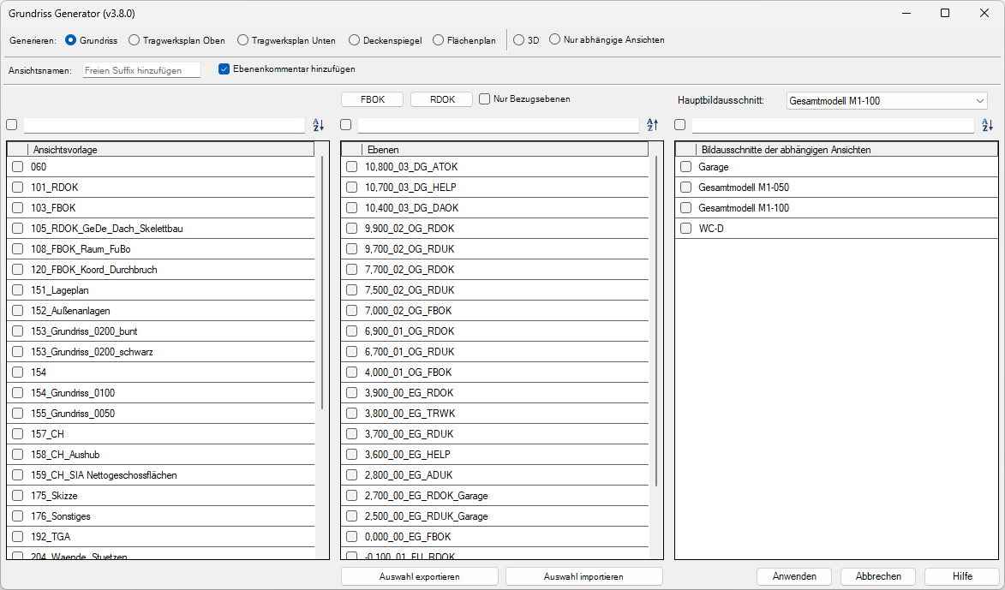
Task: Choose the 3D generation option
Action: 517,39
